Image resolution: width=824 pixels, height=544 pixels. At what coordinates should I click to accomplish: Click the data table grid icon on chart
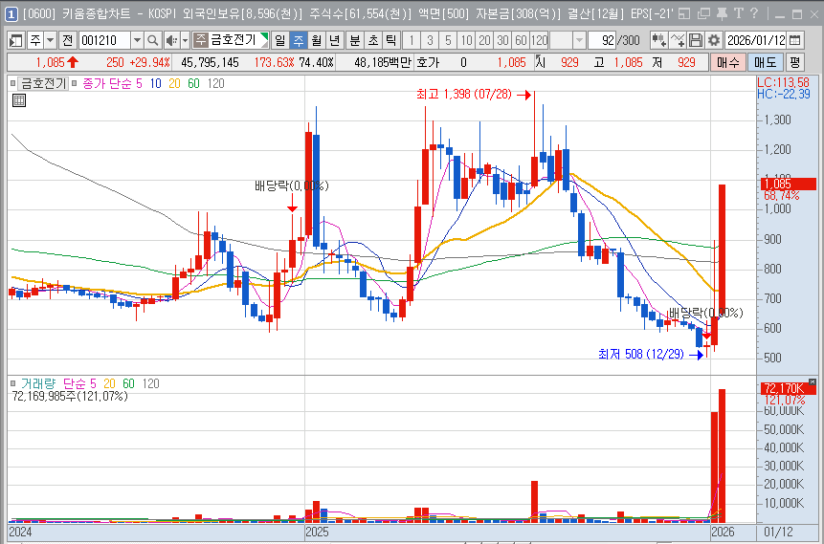[x=19, y=100]
